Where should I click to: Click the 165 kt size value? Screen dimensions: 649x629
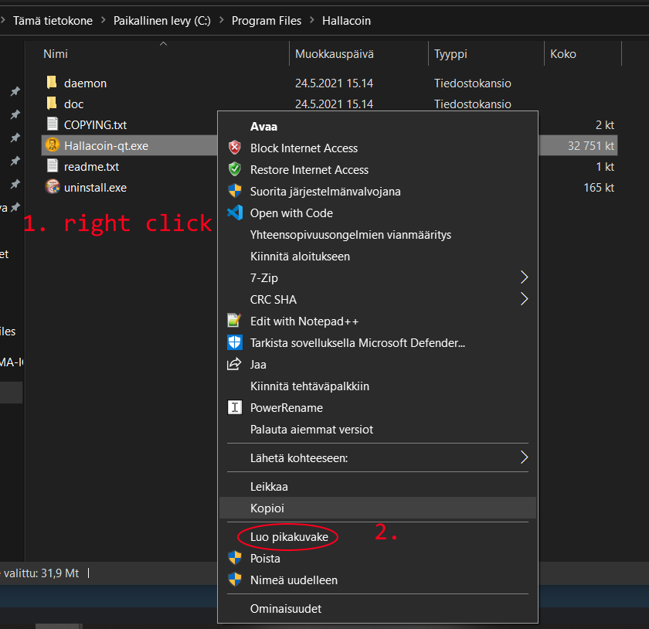click(599, 188)
